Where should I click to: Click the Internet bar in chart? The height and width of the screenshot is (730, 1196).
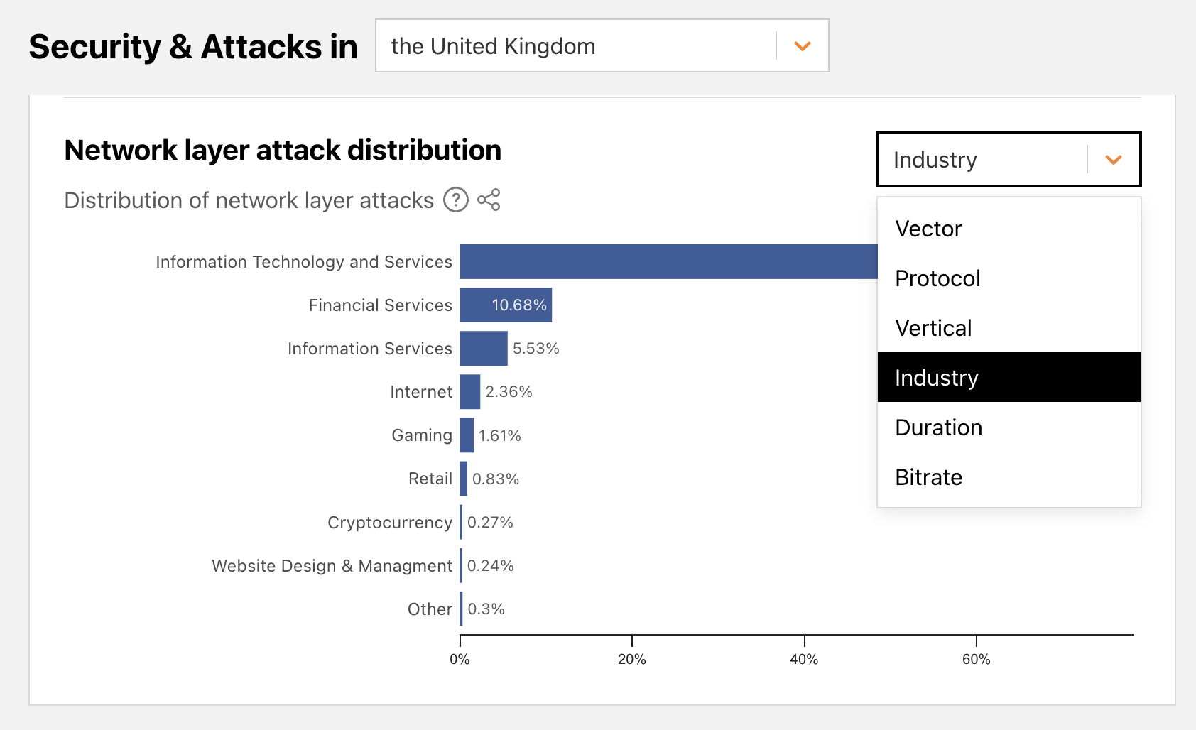click(x=470, y=392)
